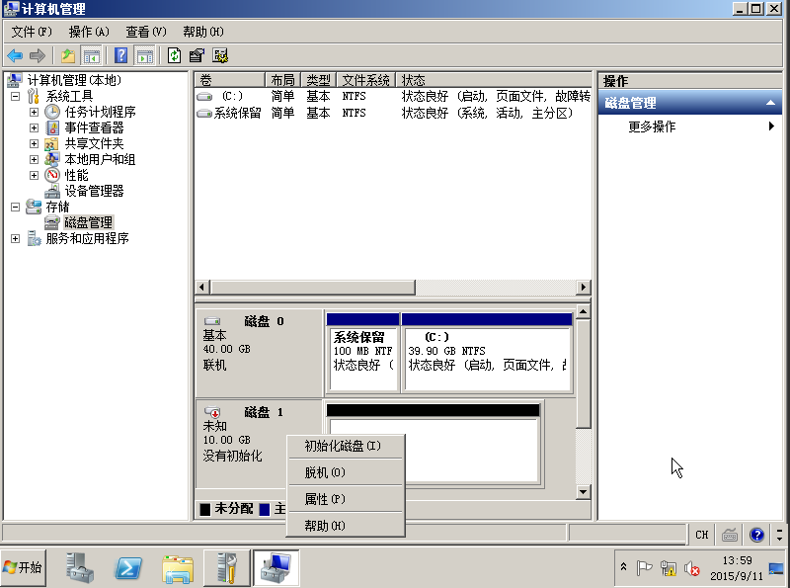Sort by the 文件系统 column header
The width and height of the screenshot is (790, 588).
365,80
